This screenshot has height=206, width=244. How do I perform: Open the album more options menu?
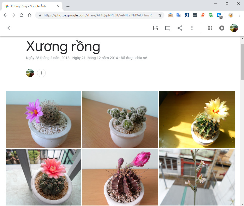point(192,28)
